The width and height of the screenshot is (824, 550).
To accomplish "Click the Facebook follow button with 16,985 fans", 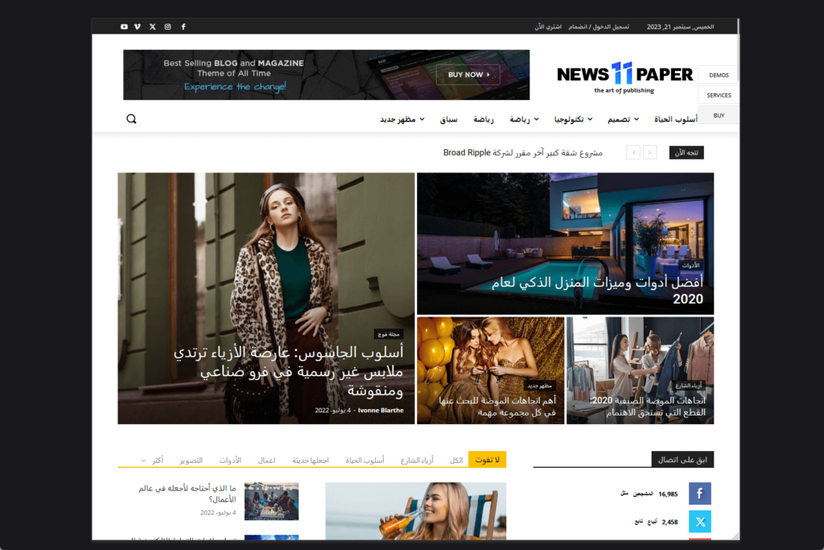I will pos(699,494).
